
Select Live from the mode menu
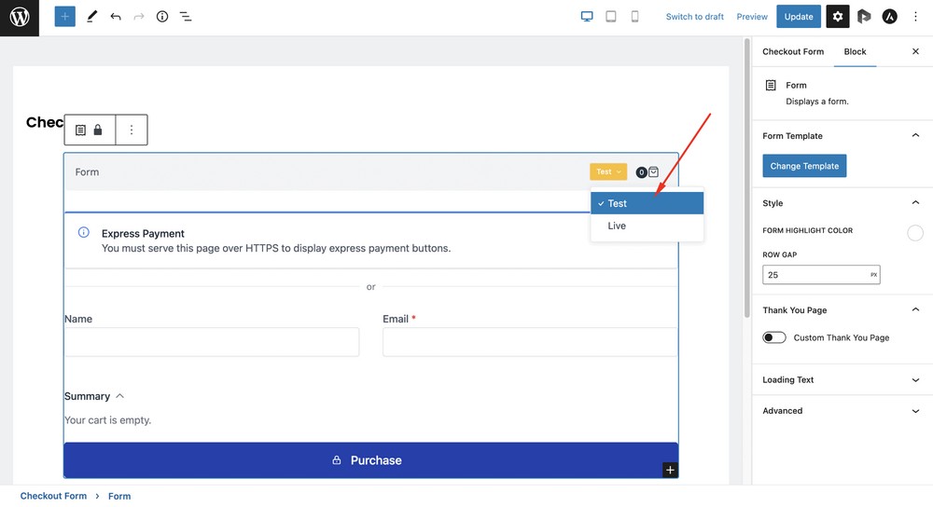click(618, 226)
